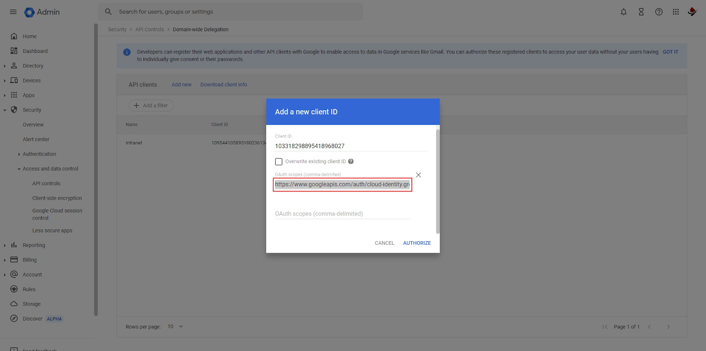Click the Name column header

pyautogui.click(x=131, y=125)
